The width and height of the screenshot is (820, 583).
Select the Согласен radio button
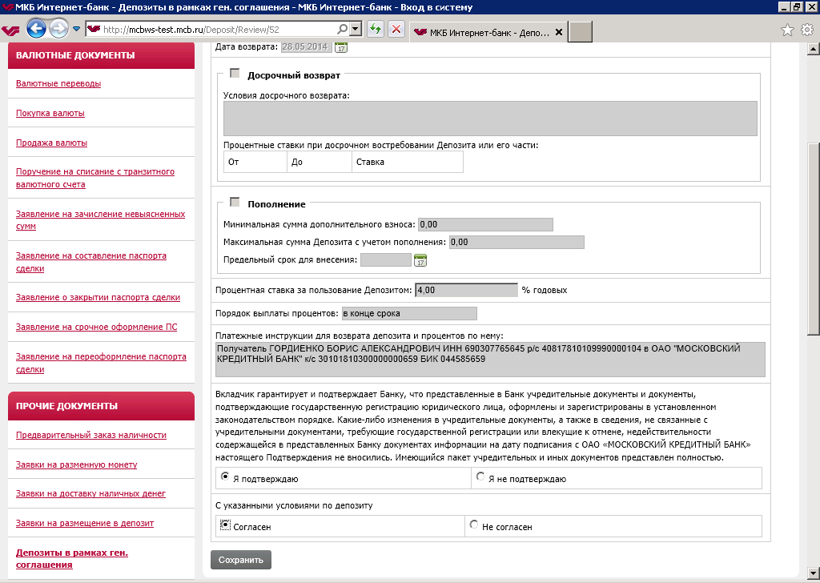tap(225, 525)
